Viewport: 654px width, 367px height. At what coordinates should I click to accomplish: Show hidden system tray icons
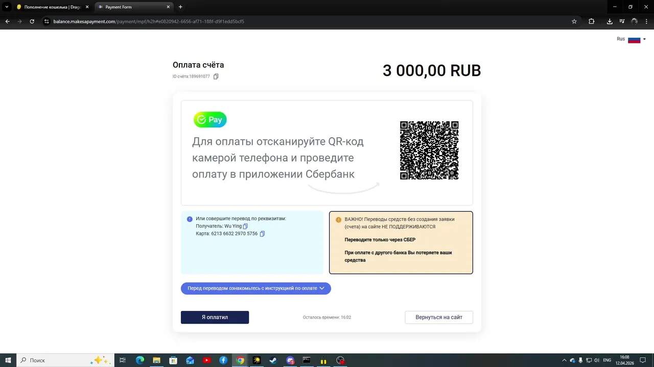[564, 360]
